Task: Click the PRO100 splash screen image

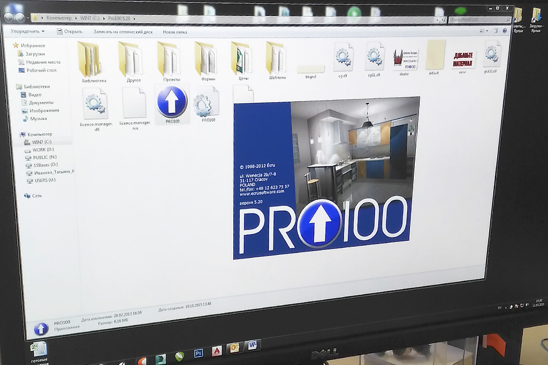Action: point(326,178)
